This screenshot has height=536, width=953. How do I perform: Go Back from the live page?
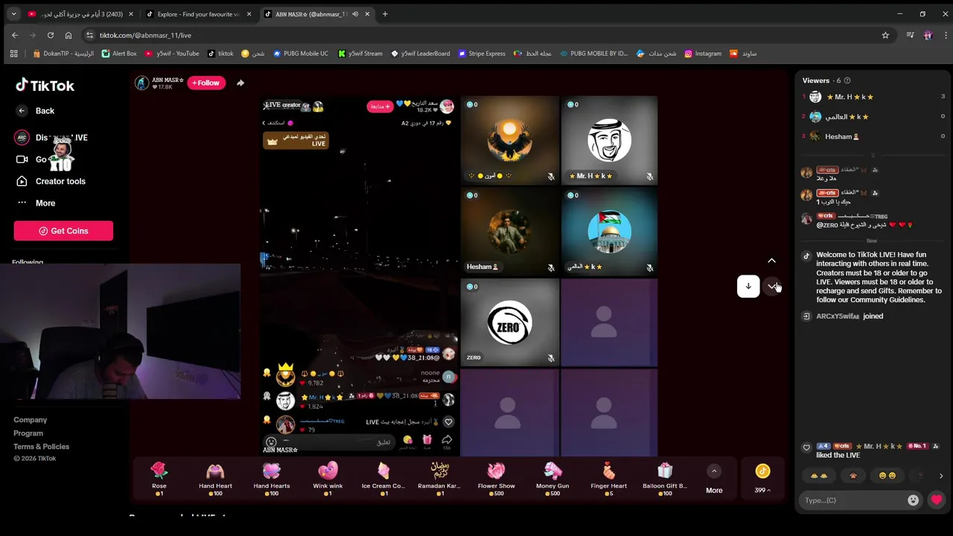point(36,111)
